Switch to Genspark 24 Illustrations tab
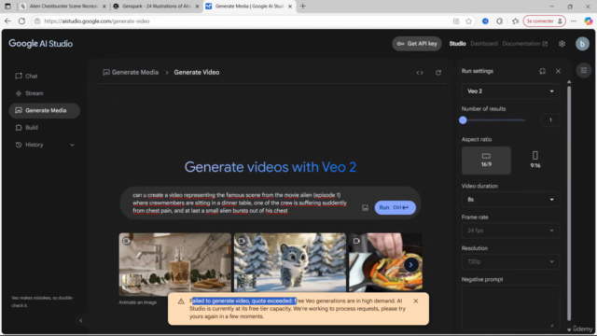The image size is (597, 336). click(156, 7)
